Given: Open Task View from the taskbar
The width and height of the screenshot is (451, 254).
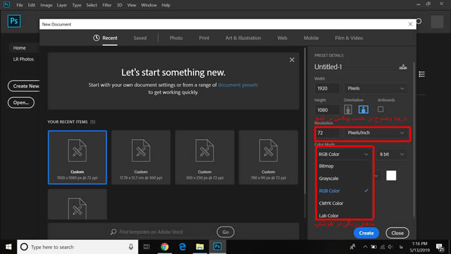Looking at the screenshot, I should (147, 247).
